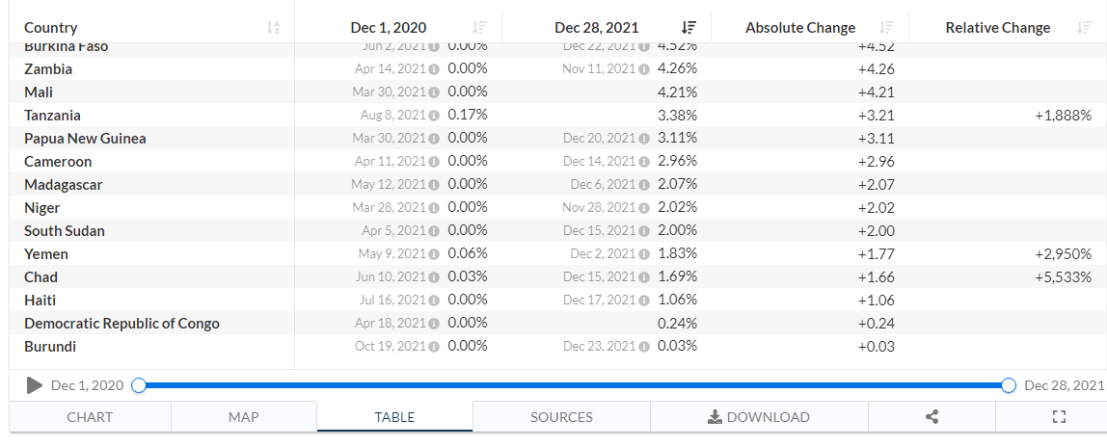Sort by Dec 1, 2020 column
1107x446 pixels.
(x=480, y=28)
